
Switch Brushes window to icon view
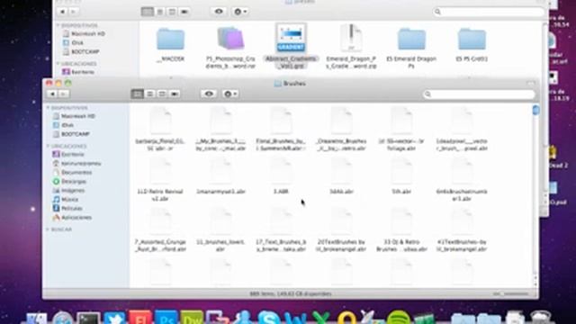[138, 94]
